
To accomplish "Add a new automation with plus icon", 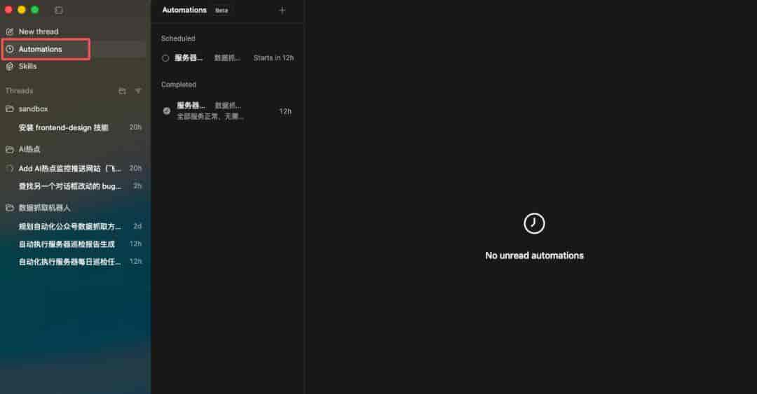I will [x=282, y=10].
